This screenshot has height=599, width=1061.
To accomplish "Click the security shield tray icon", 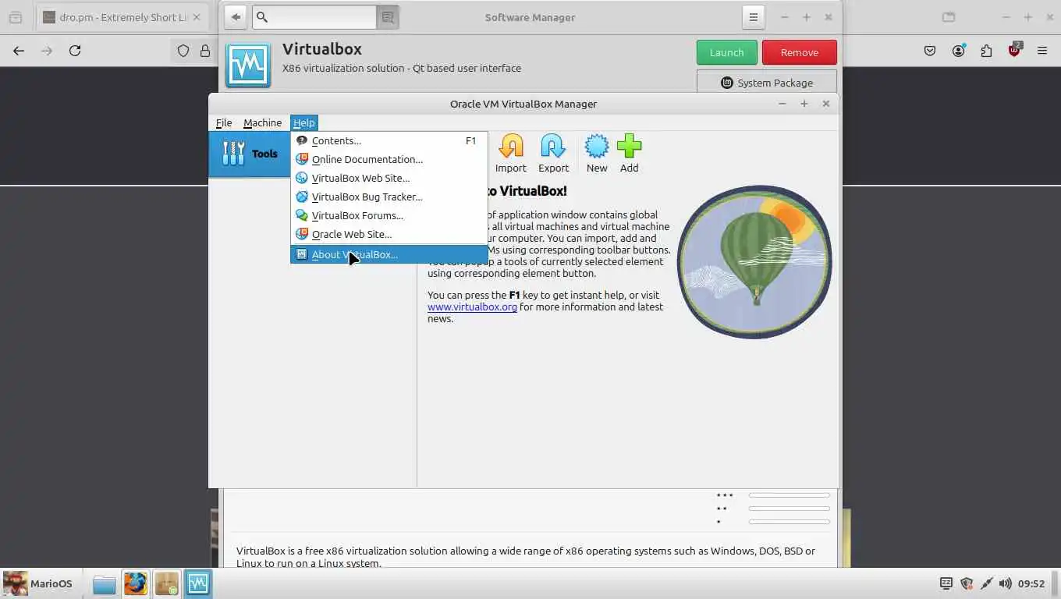I will 967,583.
